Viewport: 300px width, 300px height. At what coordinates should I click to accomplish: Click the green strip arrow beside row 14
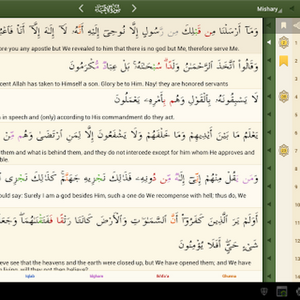coord(269,276)
